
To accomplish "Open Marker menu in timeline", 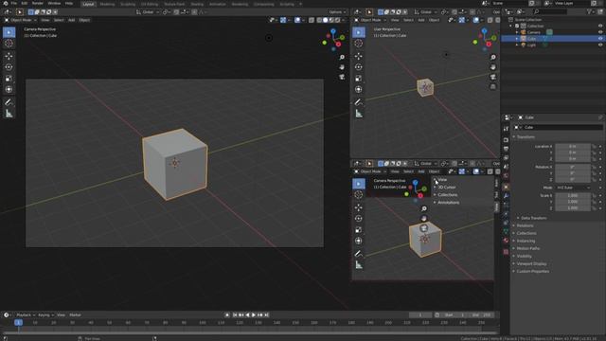I will tap(75, 315).
